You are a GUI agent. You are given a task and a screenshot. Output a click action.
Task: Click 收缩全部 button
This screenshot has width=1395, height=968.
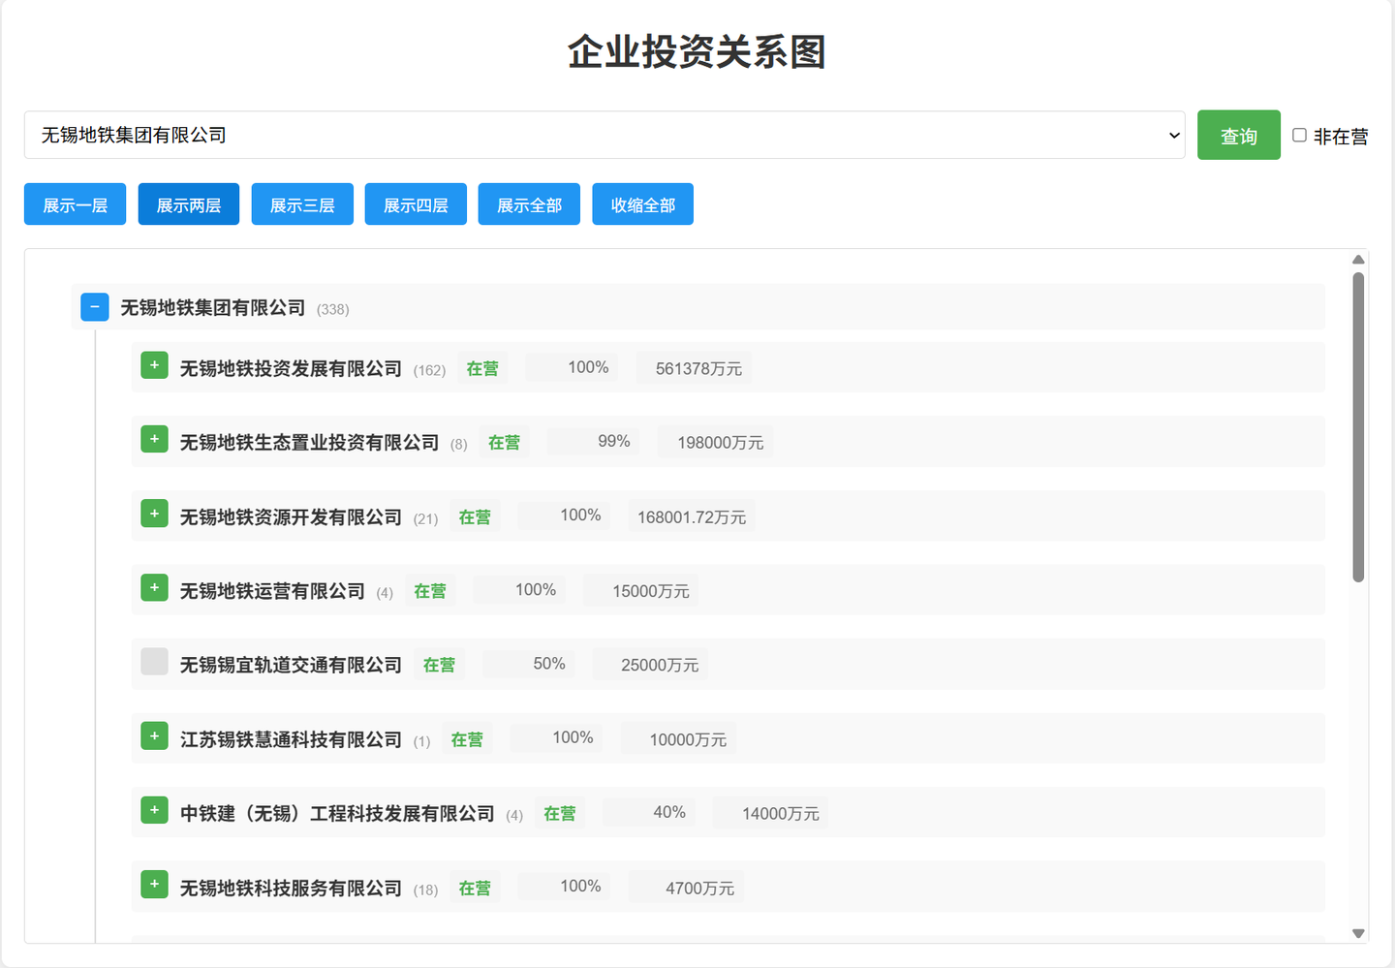point(643,204)
